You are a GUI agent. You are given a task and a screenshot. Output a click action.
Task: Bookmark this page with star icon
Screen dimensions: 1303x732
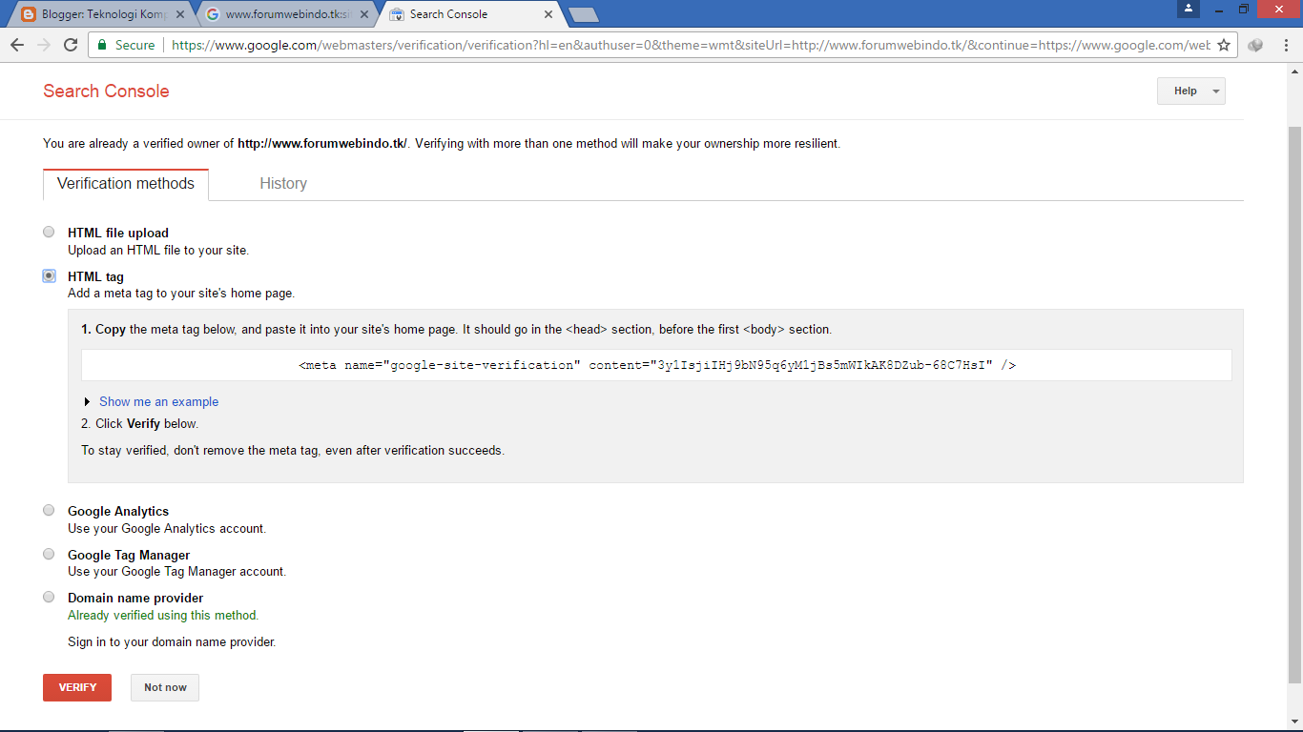[1224, 45]
